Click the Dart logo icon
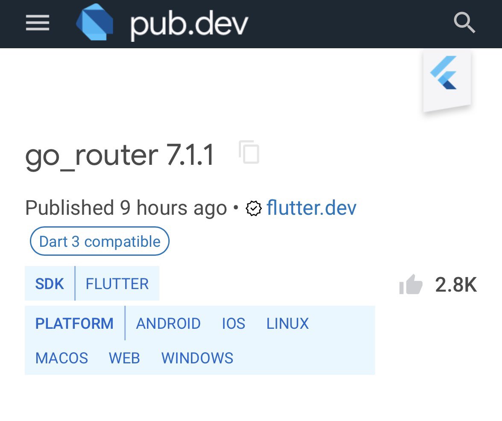The width and height of the screenshot is (502, 421). pyautogui.click(x=95, y=22)
